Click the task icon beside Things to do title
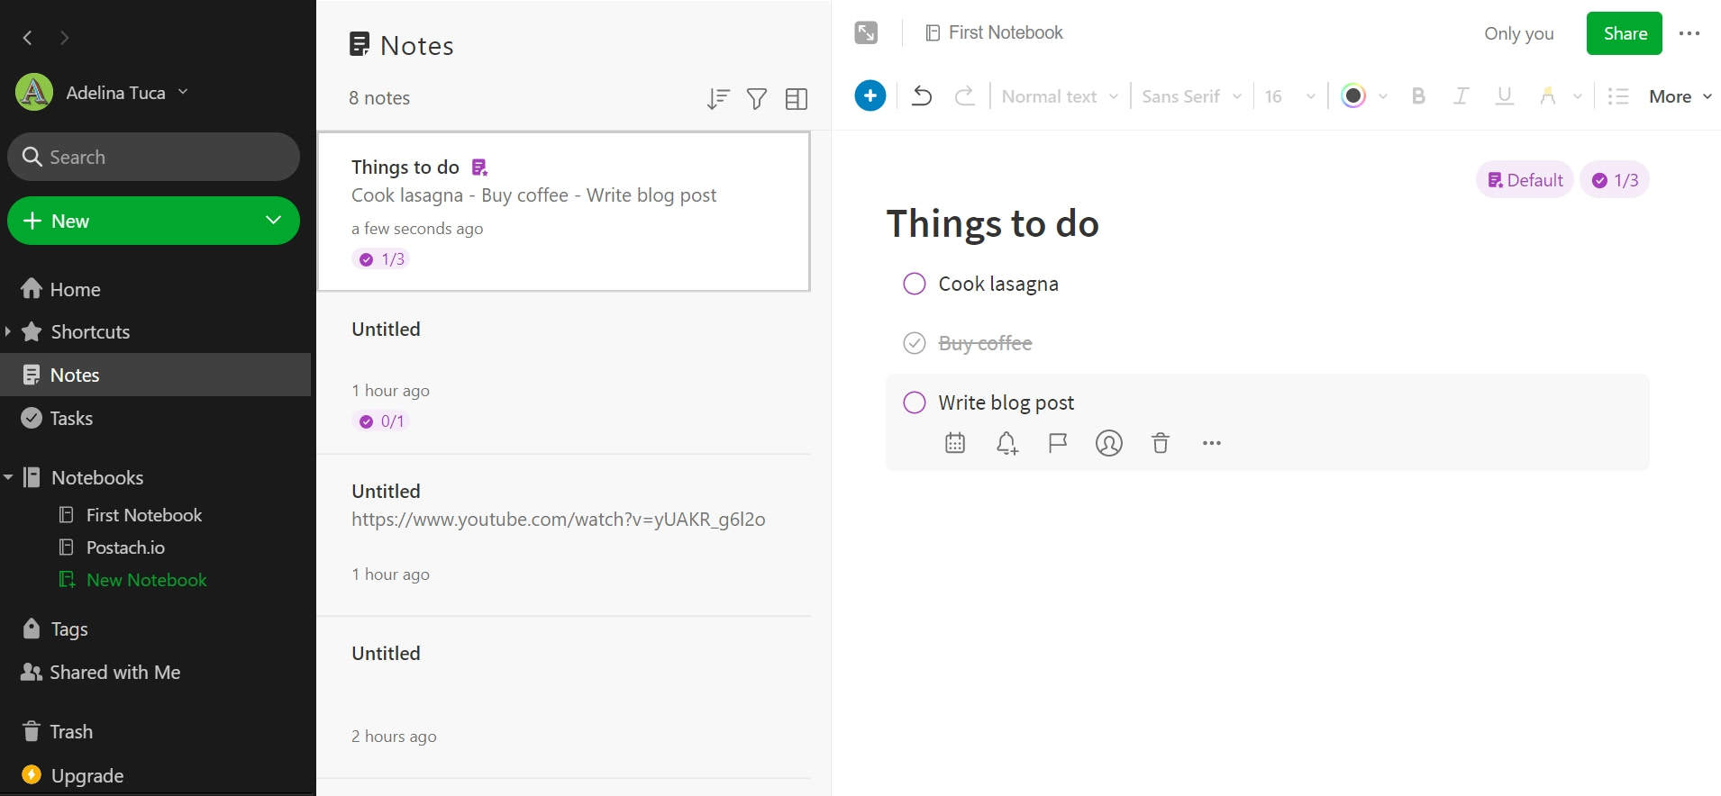The height and width of the screenshot is (796, 1721). pyautogui.click(x=479, y=167)
